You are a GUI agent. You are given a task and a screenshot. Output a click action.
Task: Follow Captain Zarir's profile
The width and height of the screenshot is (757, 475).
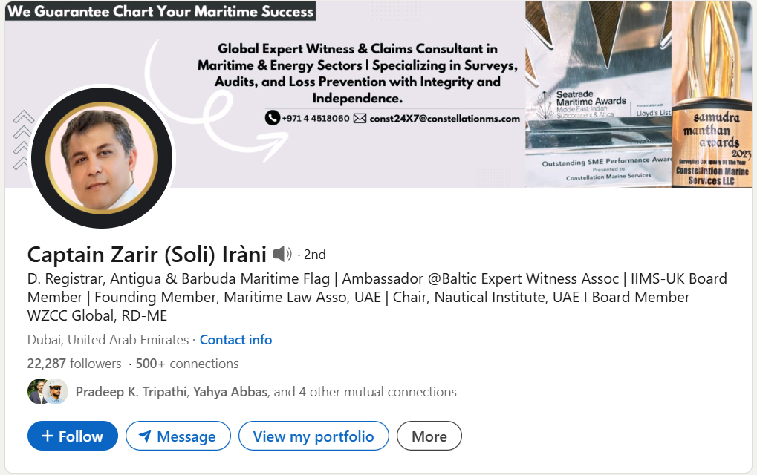(x=72, y=436)
